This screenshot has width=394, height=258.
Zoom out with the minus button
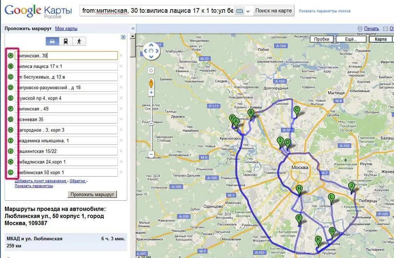tap(151, 154)
